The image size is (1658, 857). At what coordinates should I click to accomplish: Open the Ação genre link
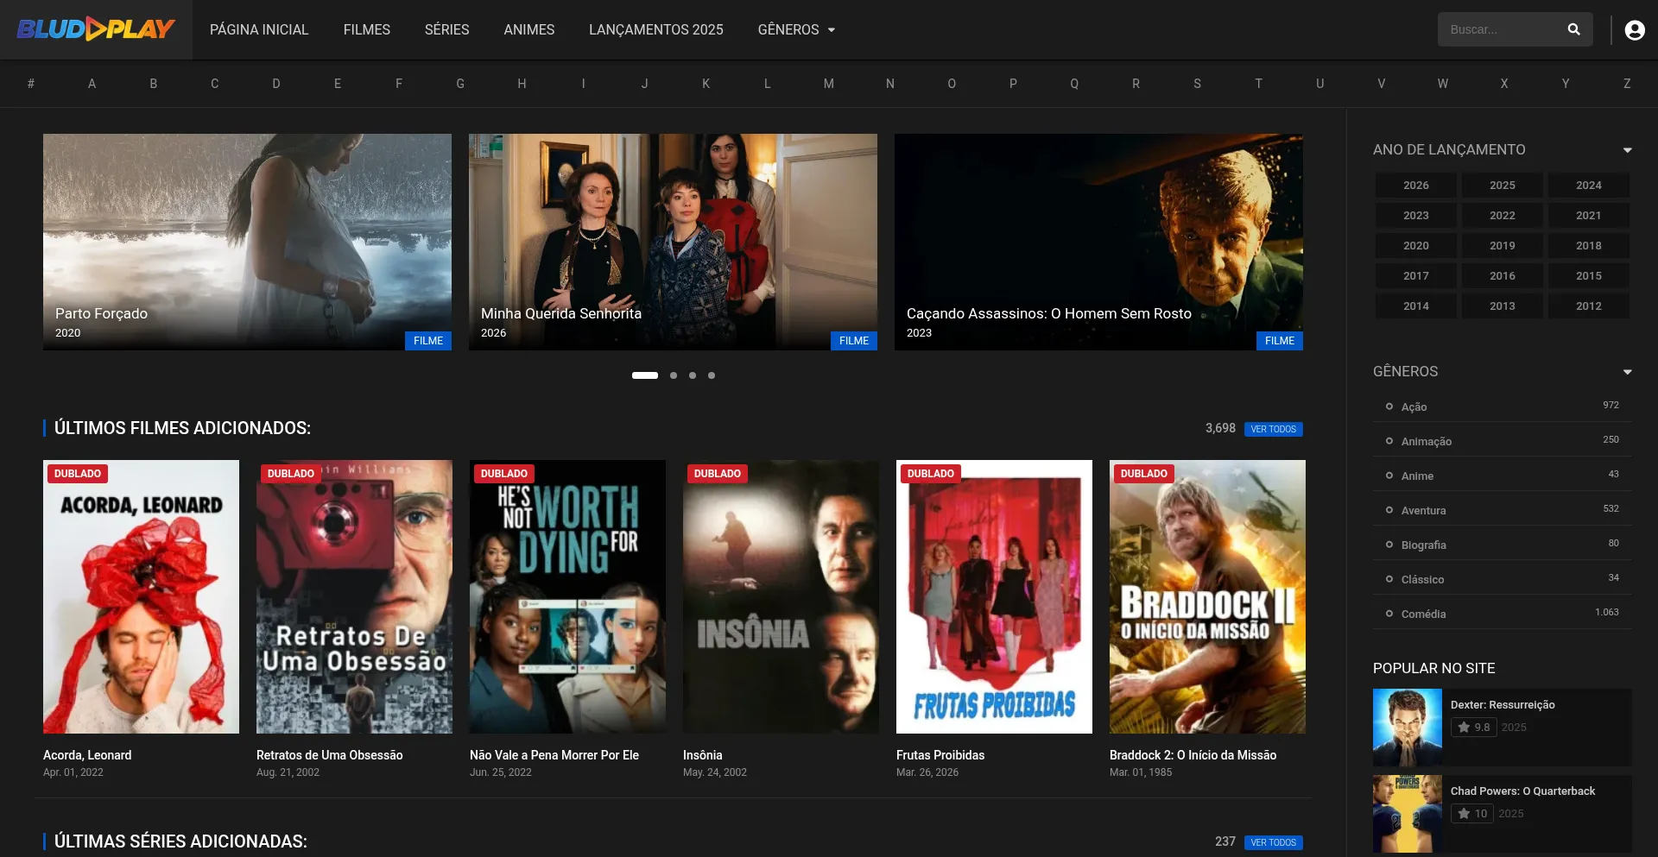point(1414,407)
